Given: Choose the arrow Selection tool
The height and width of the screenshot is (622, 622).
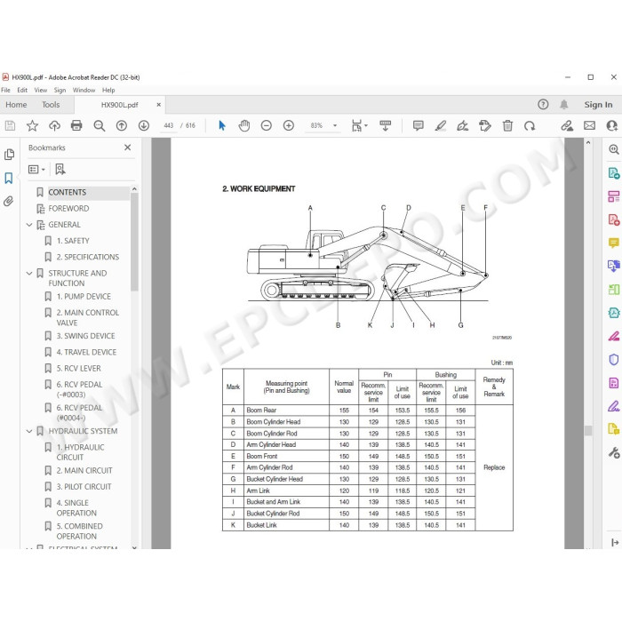Looking at the screenshot, I should point(222,126).
